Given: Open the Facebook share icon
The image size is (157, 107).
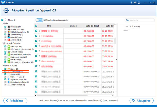Looking at the screenshot, I should pos(131,3).
